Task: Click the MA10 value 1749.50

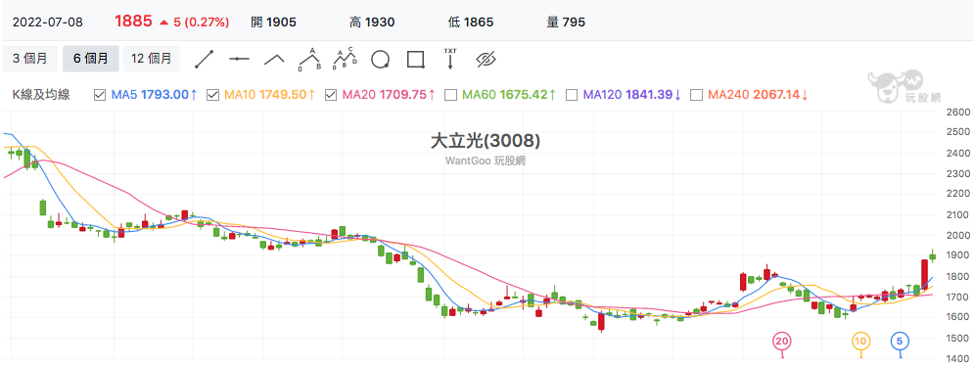Action: (x=283, y=95)
